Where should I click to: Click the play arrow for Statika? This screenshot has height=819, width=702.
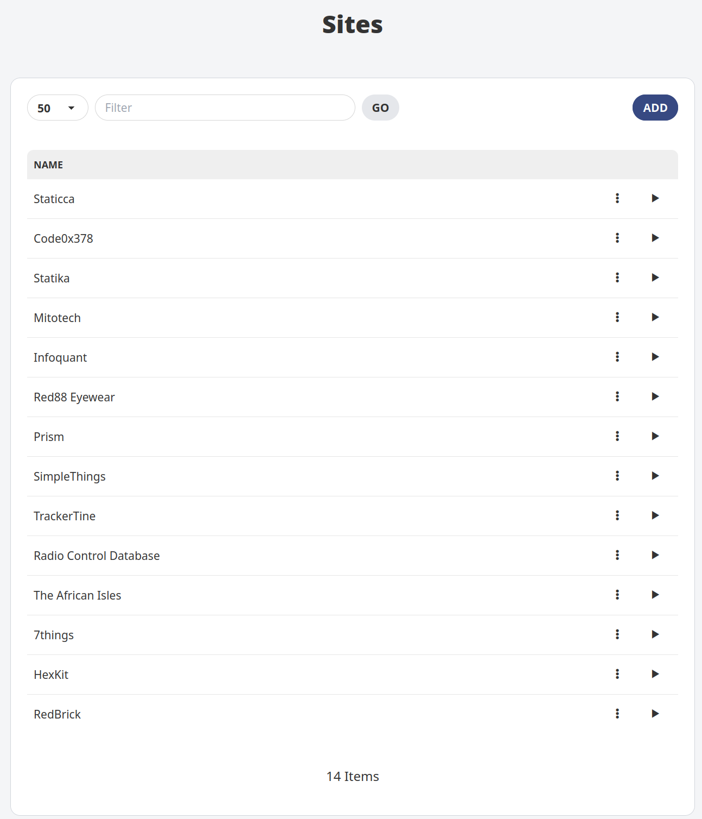(655, 278)
